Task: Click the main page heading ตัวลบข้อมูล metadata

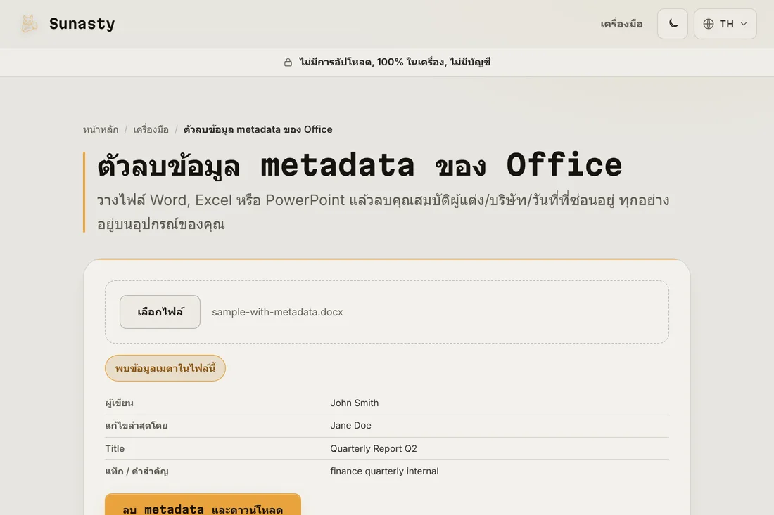Action: [x=360, y=165]
